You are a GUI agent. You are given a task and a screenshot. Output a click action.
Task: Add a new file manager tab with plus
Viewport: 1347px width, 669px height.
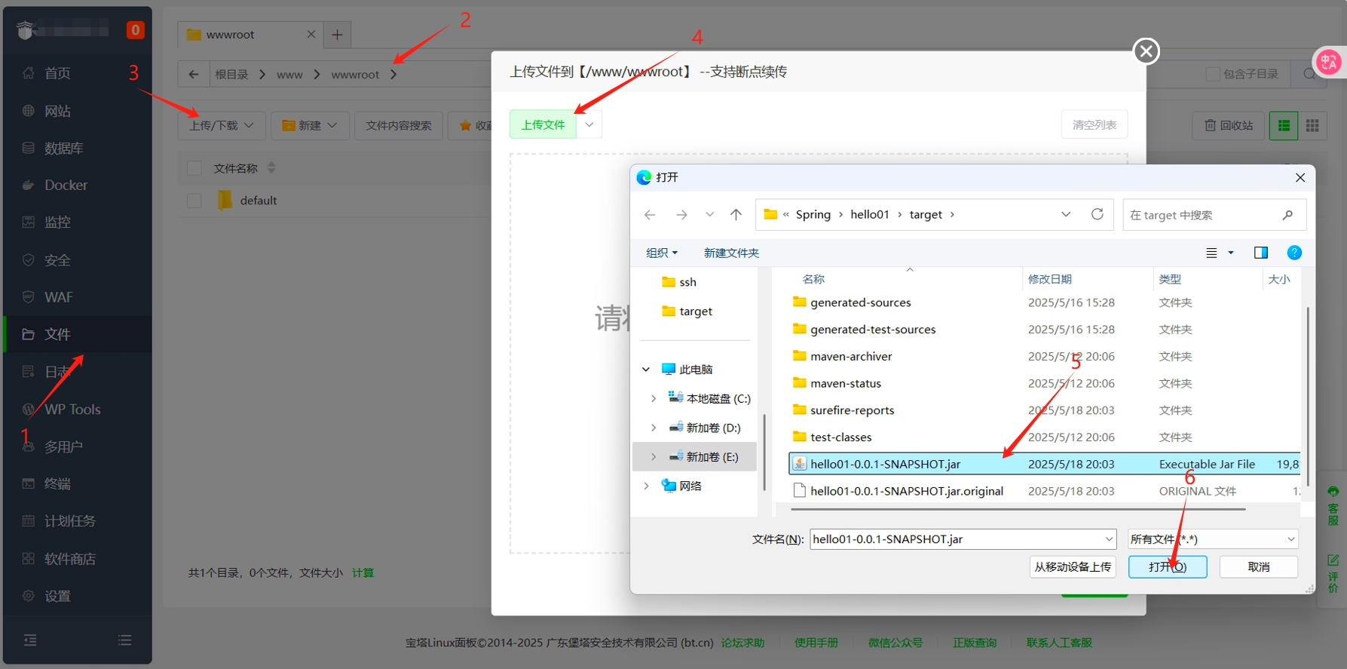point(337,35)
